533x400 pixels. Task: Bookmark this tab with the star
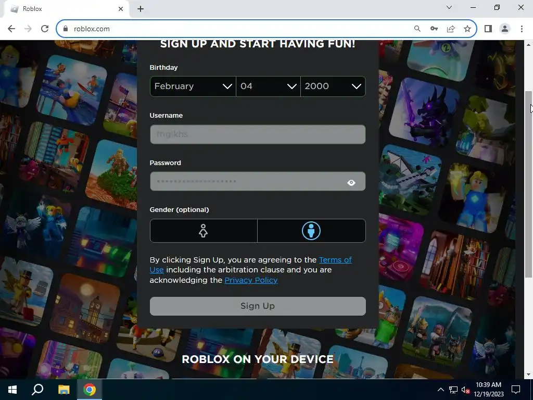coord(467,29)
